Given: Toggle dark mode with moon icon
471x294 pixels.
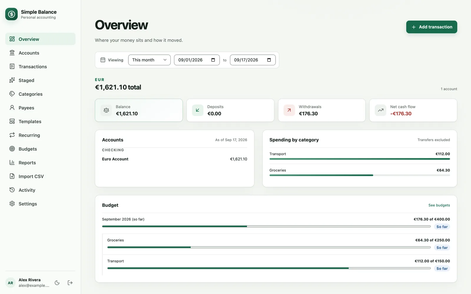Looking at the screenshot, I should point(57,283).
